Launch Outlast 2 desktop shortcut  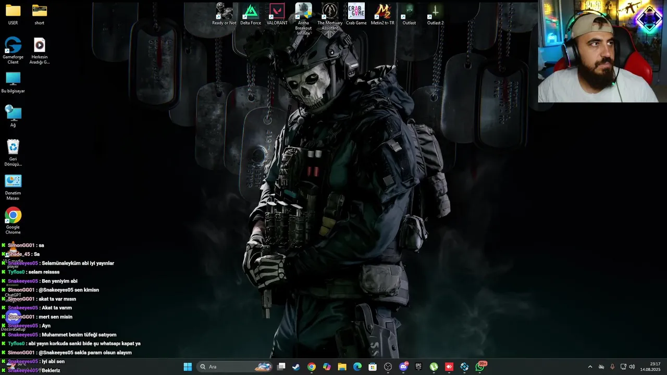[x=436, y=14]
